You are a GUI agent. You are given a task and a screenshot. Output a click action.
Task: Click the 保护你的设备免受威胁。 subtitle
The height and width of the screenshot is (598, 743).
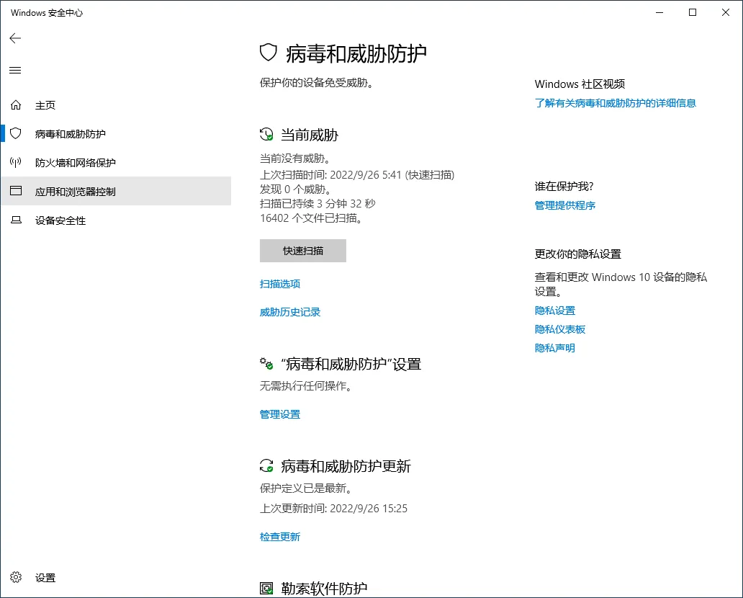point(317,83)
